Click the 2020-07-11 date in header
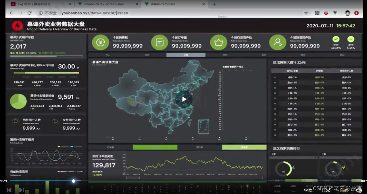The height and width of the screenshot is (194, 367). (320, 26)
